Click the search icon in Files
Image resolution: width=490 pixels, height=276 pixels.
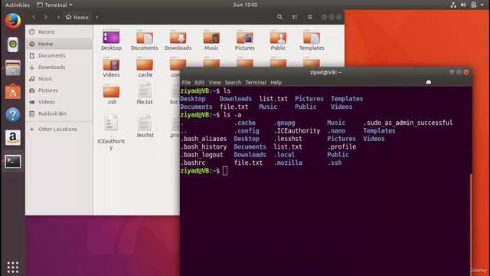point(279,17)
